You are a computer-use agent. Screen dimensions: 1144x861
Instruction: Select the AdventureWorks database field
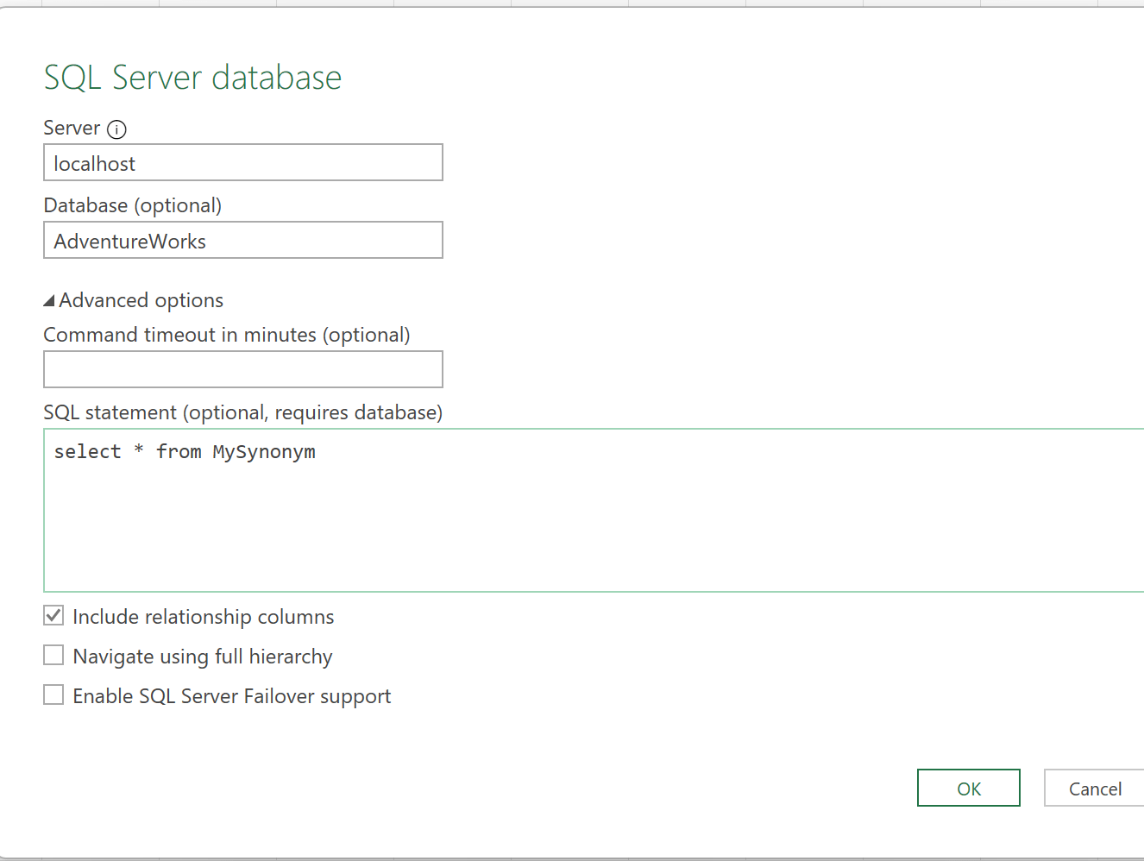tap(242, 240)
